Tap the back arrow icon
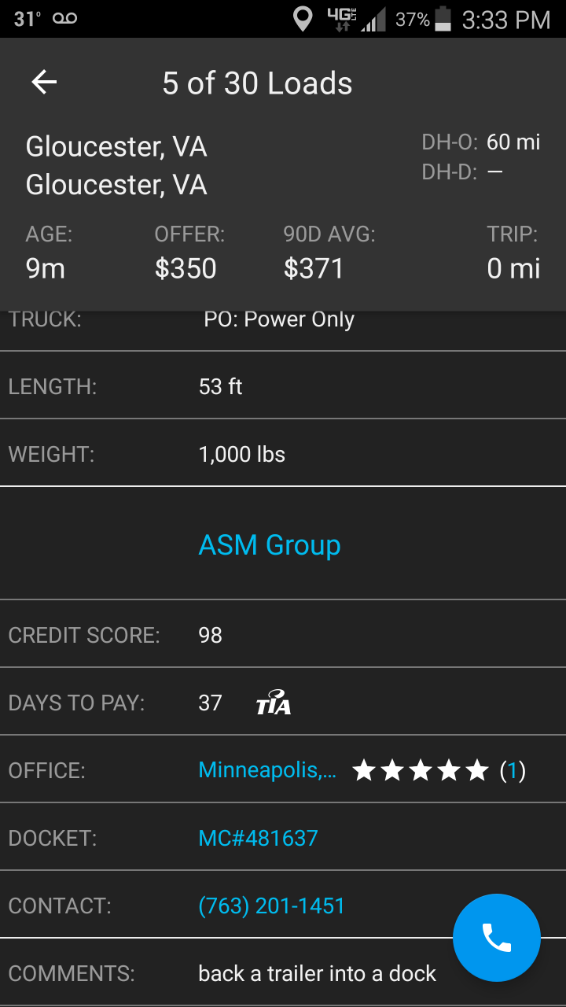566x1007 pixels. (44, 83)
